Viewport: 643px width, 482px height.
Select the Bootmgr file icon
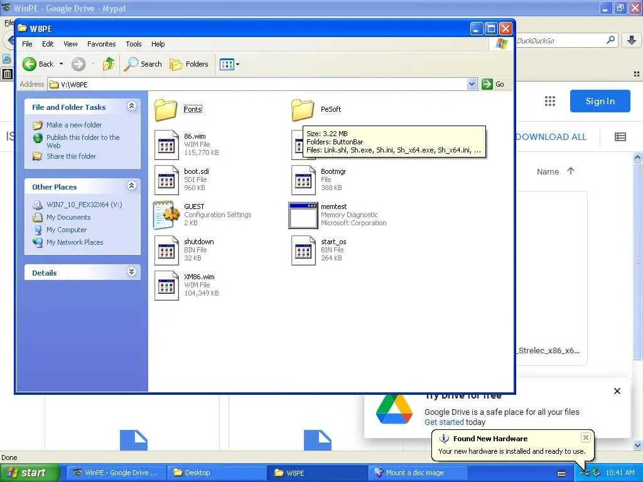pyautogui.click(x=303, y=180)
